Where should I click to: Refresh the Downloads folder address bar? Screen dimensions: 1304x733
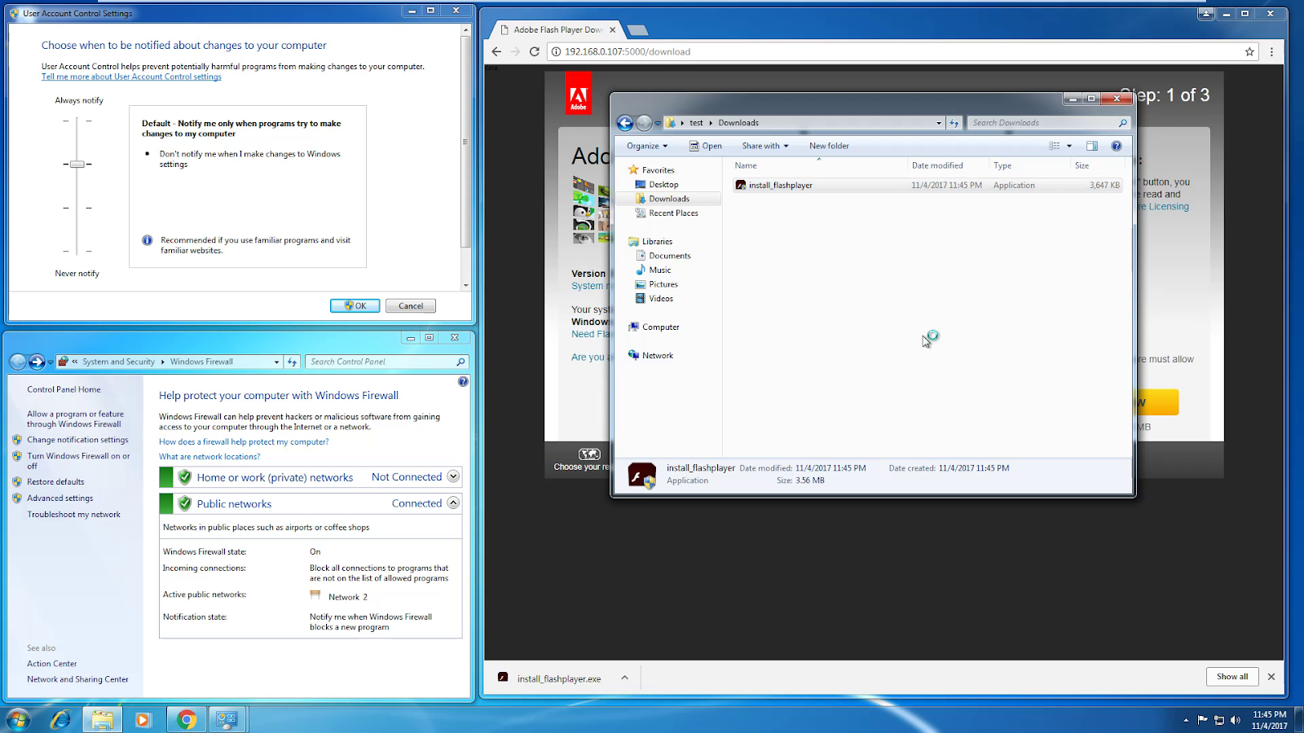tap(954, 123)
